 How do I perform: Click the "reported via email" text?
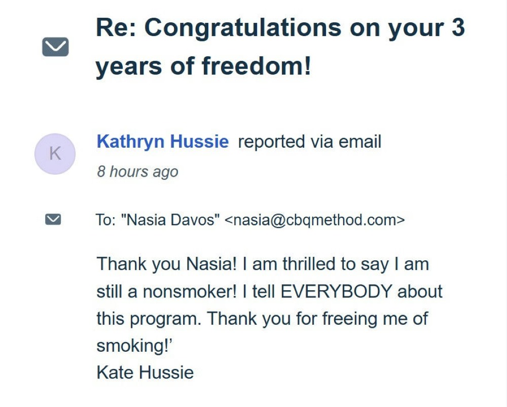309,142
